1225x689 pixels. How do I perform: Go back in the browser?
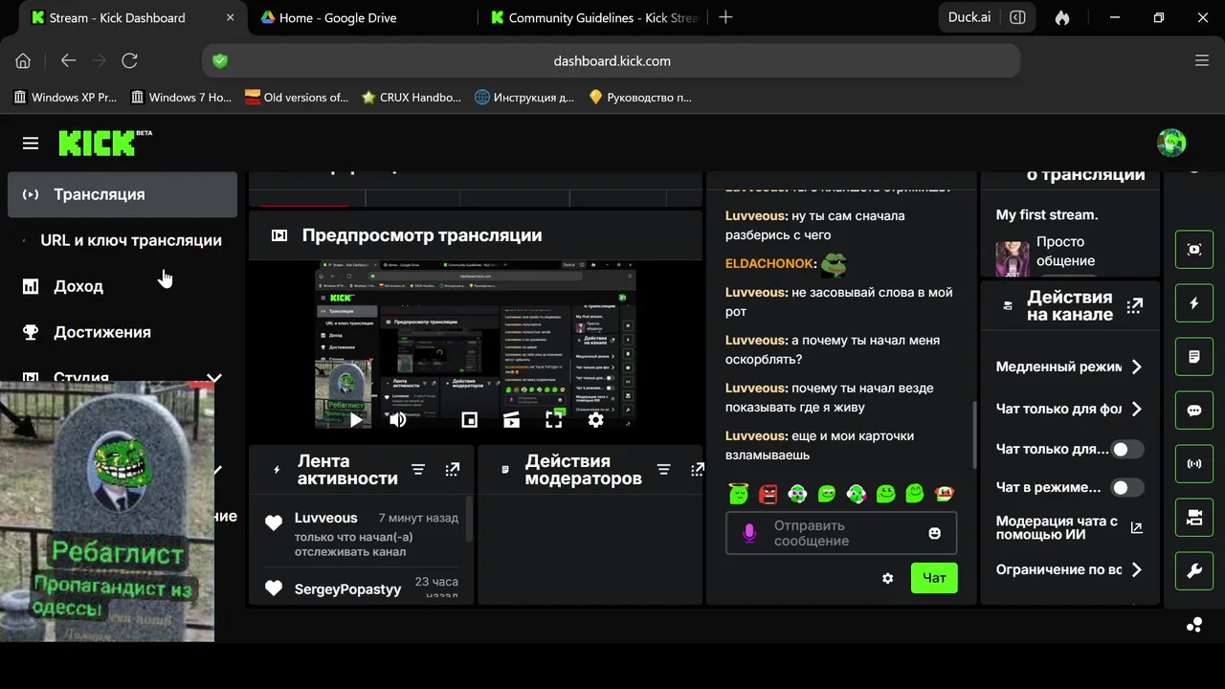click(68, 60)
